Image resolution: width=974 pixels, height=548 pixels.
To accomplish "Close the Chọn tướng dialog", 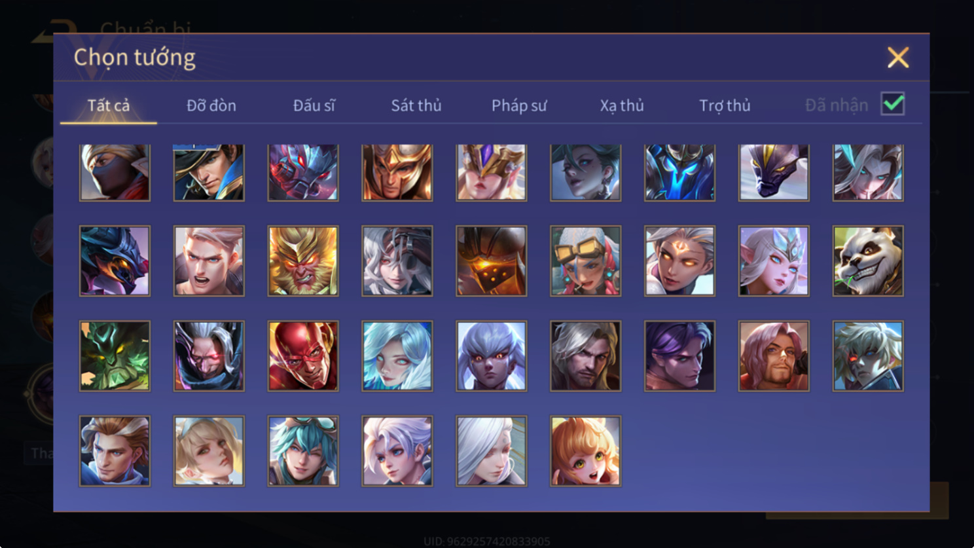I will tap(898, 58).
